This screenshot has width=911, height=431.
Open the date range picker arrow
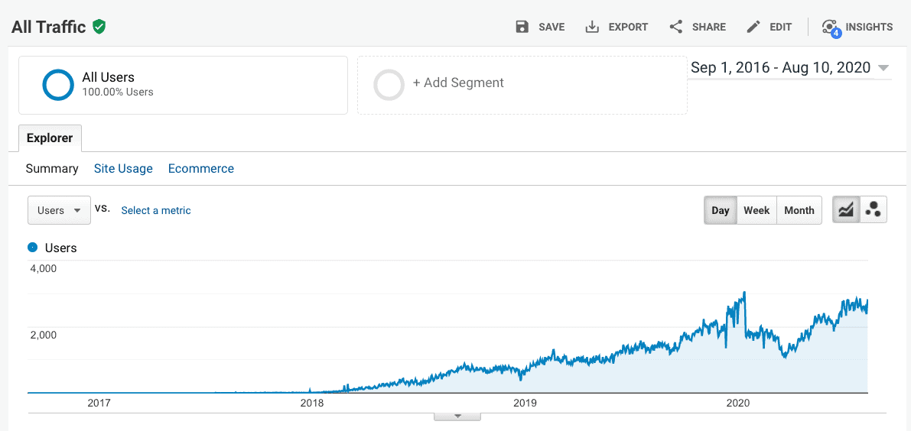pos(883,68)
